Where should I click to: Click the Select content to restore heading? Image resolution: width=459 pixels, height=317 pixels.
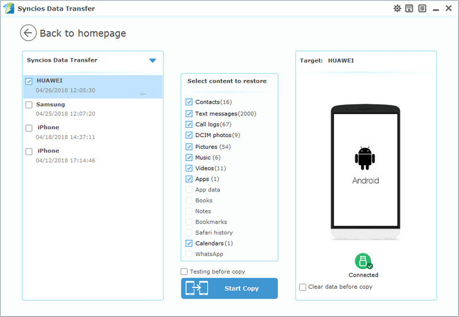tap(227, 81)
